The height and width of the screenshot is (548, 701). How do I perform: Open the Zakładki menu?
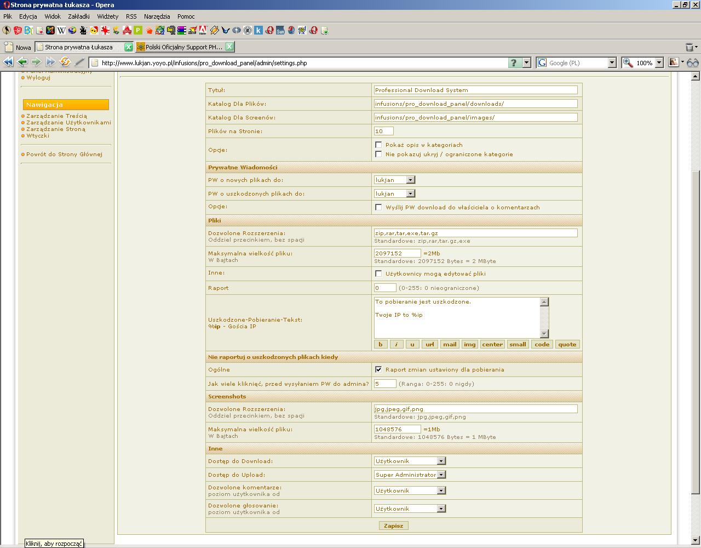pyautogui.click(x=79, y=16)
